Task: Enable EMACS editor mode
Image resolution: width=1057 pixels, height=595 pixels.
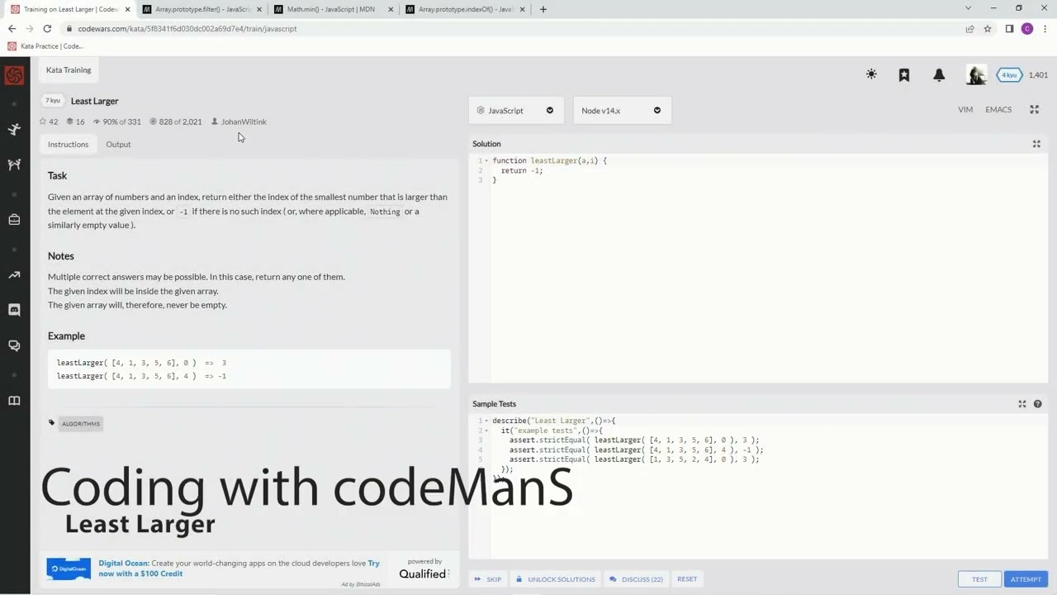Action: click(x=998, y=109)
